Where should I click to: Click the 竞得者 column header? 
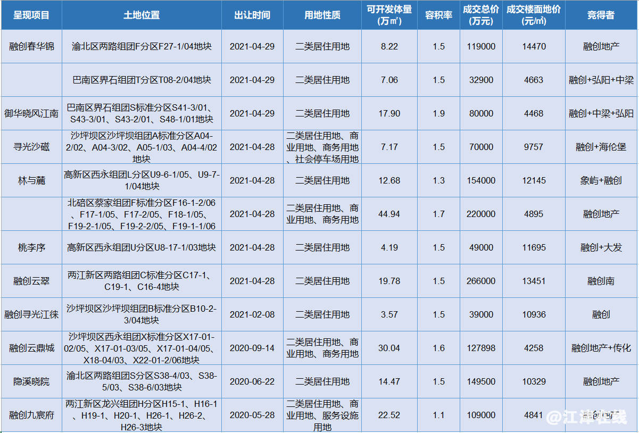[x=601, y=15]
